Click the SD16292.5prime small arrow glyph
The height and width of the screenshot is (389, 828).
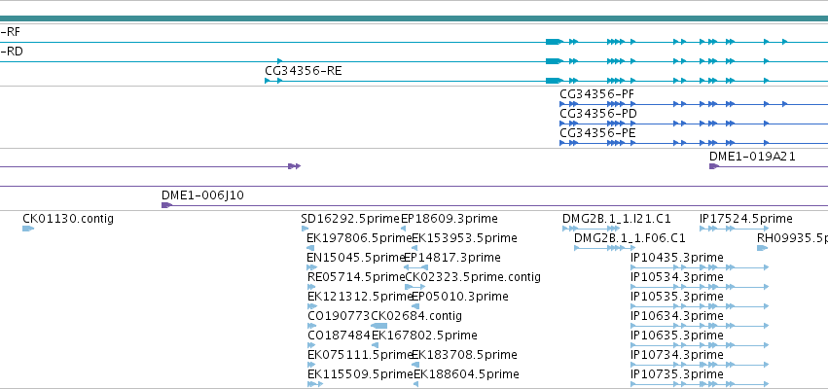click(x=305, y=229)
